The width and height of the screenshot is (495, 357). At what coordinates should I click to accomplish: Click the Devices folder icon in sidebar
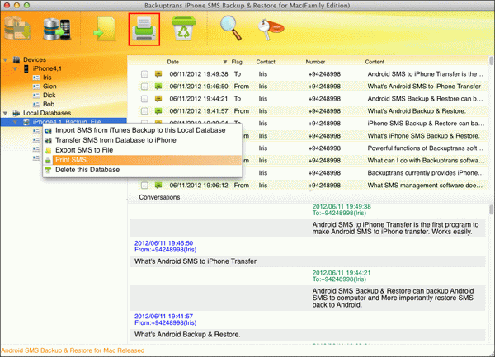(x=16, y=59)
